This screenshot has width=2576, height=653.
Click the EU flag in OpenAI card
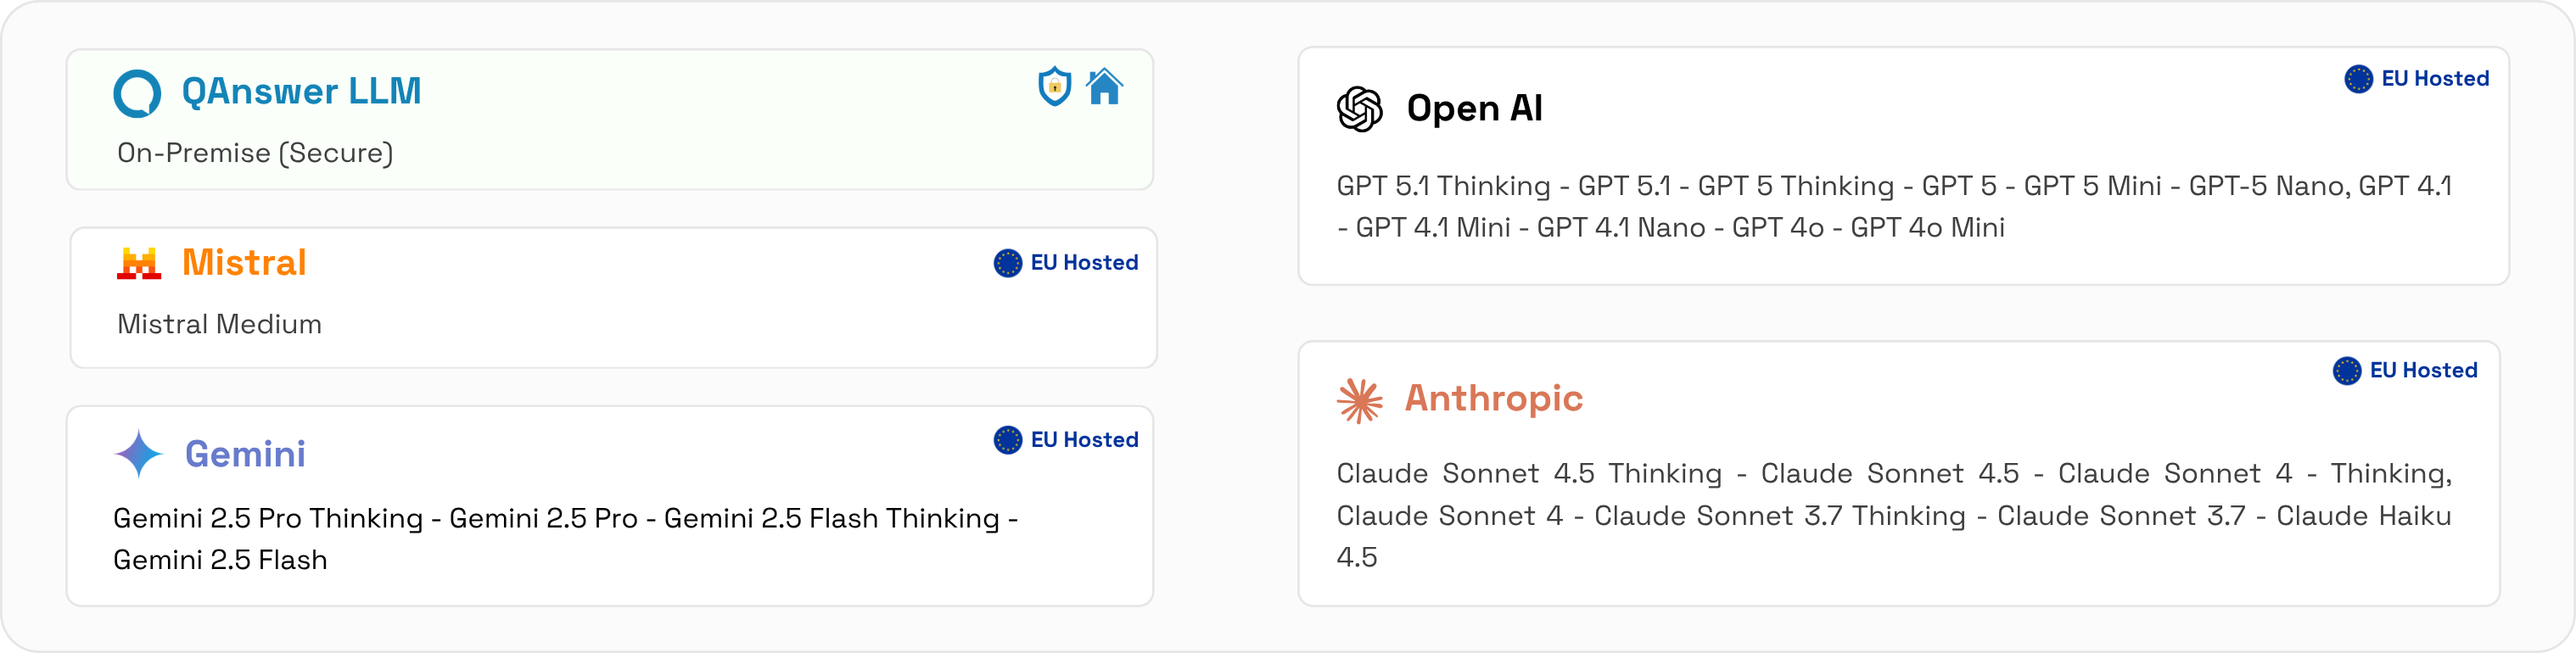2358,79
